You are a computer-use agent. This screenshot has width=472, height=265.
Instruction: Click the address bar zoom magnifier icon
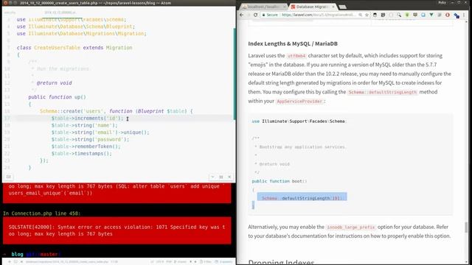point(361,15)
